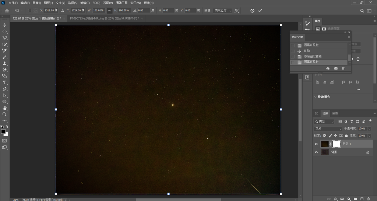
Task: Open the 增效工具 menu
Action: coord(121,3)
